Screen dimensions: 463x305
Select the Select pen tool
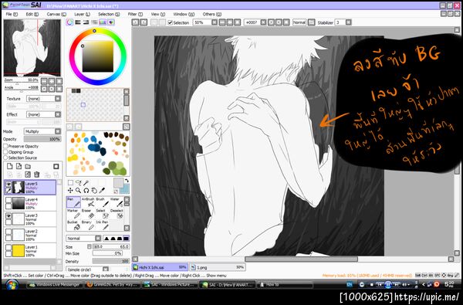102,214
